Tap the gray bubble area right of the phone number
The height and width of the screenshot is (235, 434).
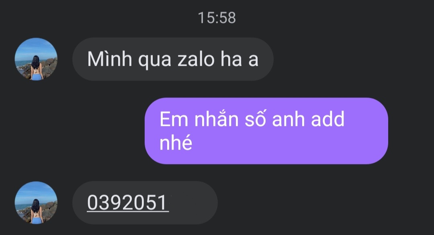point(194,203)
